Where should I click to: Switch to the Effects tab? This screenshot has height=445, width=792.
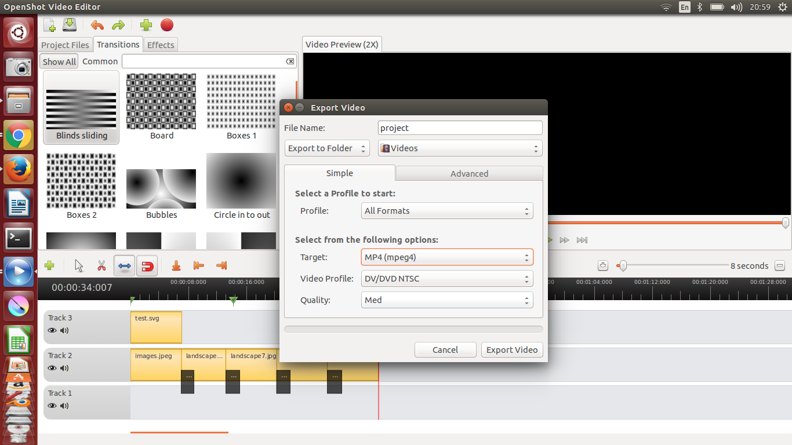pyautogui.click(x=161, y=45)
